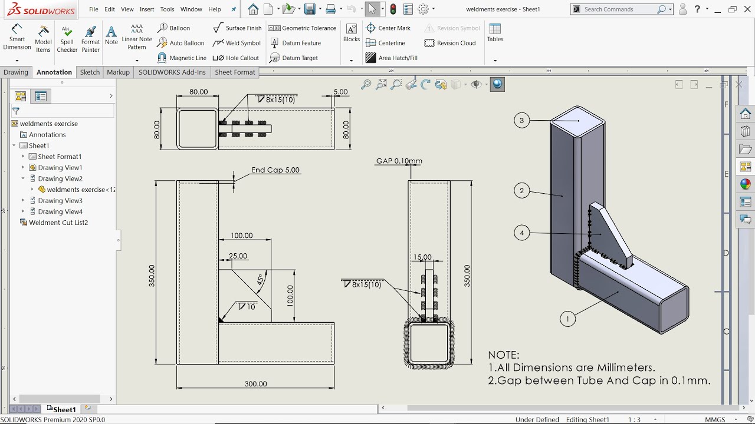Select the Hole Callout tool
The width and height of the screenshot is (755, 424).
tap(236, 58)
